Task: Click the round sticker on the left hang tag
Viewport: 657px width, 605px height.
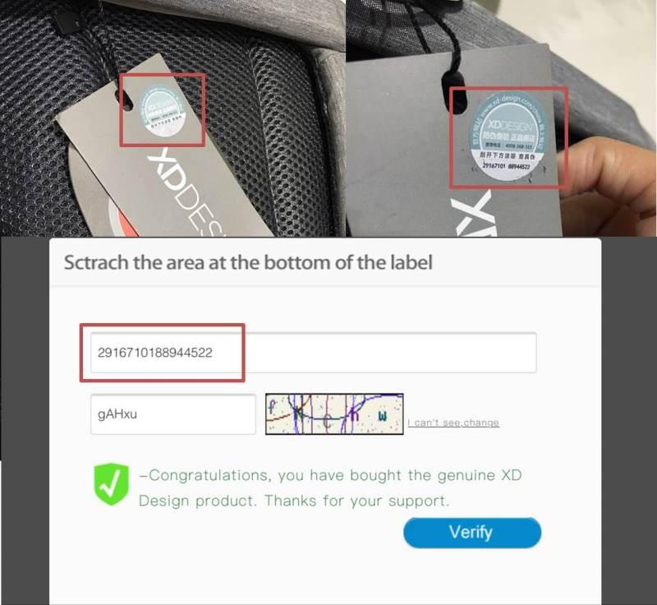Action: 162,110
